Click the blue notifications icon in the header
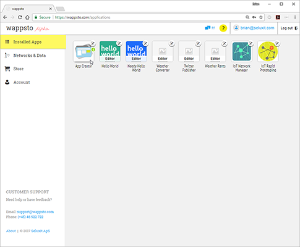The width and height of the screenshot is (300, 247). tap(208, 28)
